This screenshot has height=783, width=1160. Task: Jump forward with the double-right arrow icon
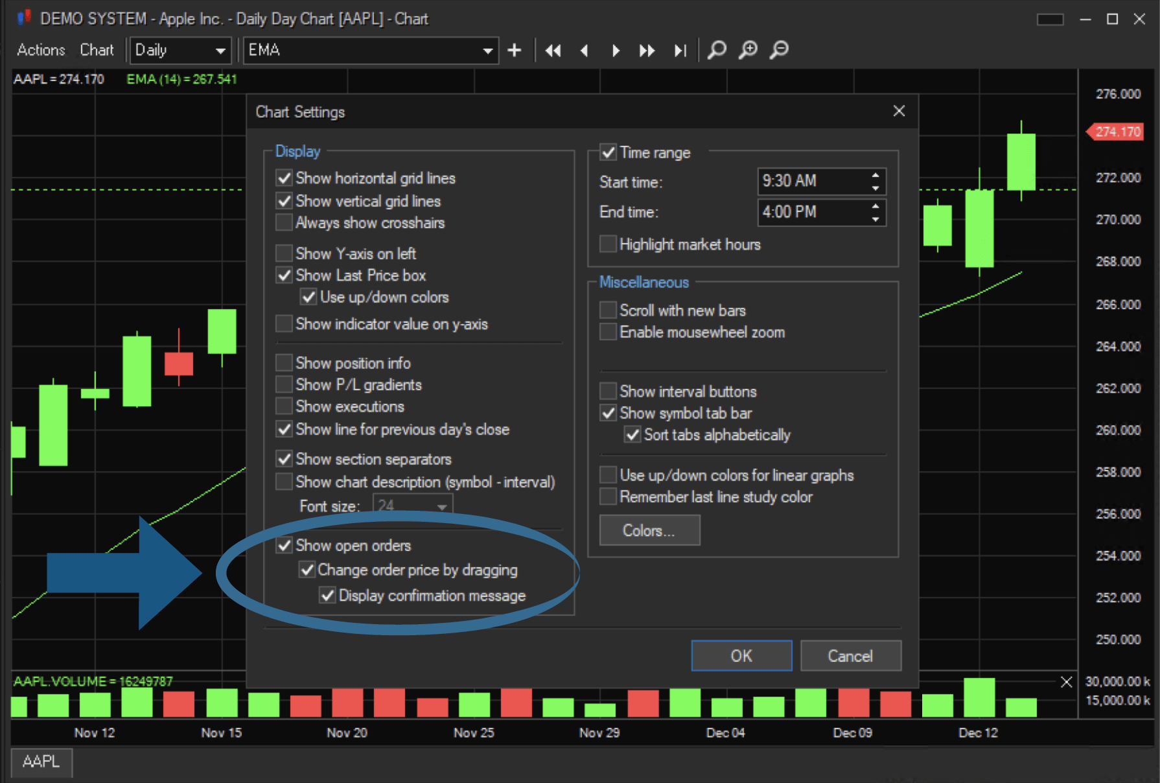tap(647, 50)
